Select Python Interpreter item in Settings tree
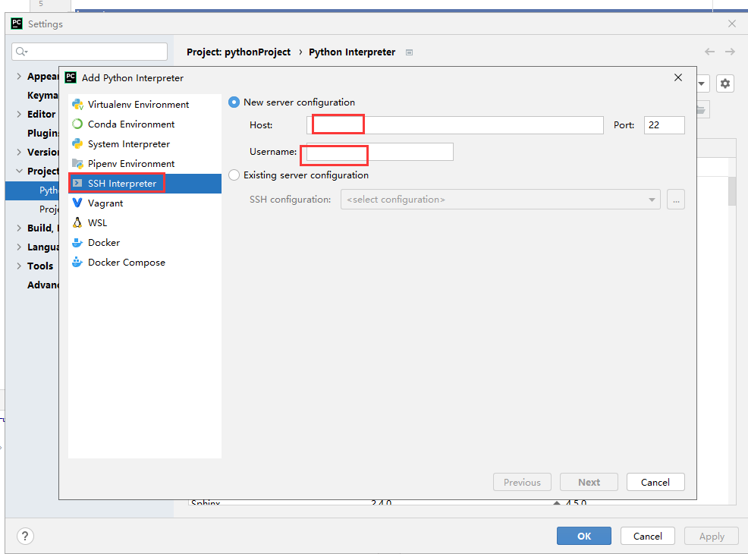The image size is (748, 554). coord(32,190)
